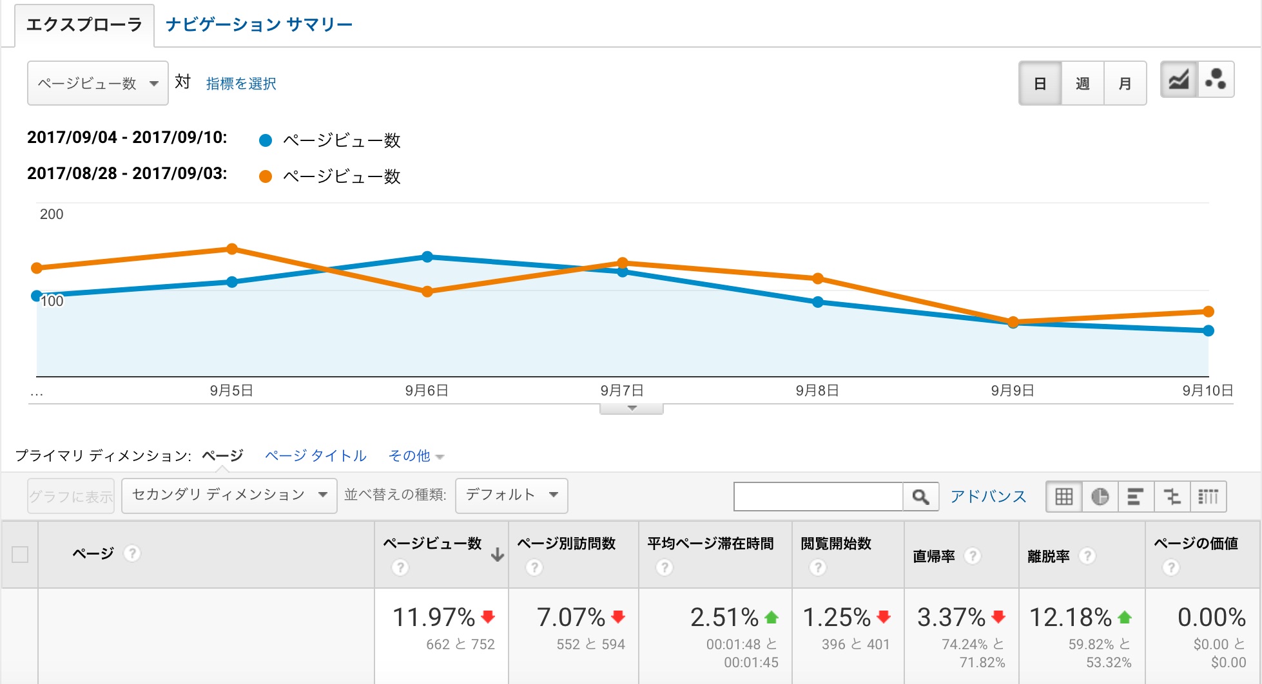This screenshot has height=684, width=1262.
Task: Select the エクスプローラ tab
Action: 84,25
